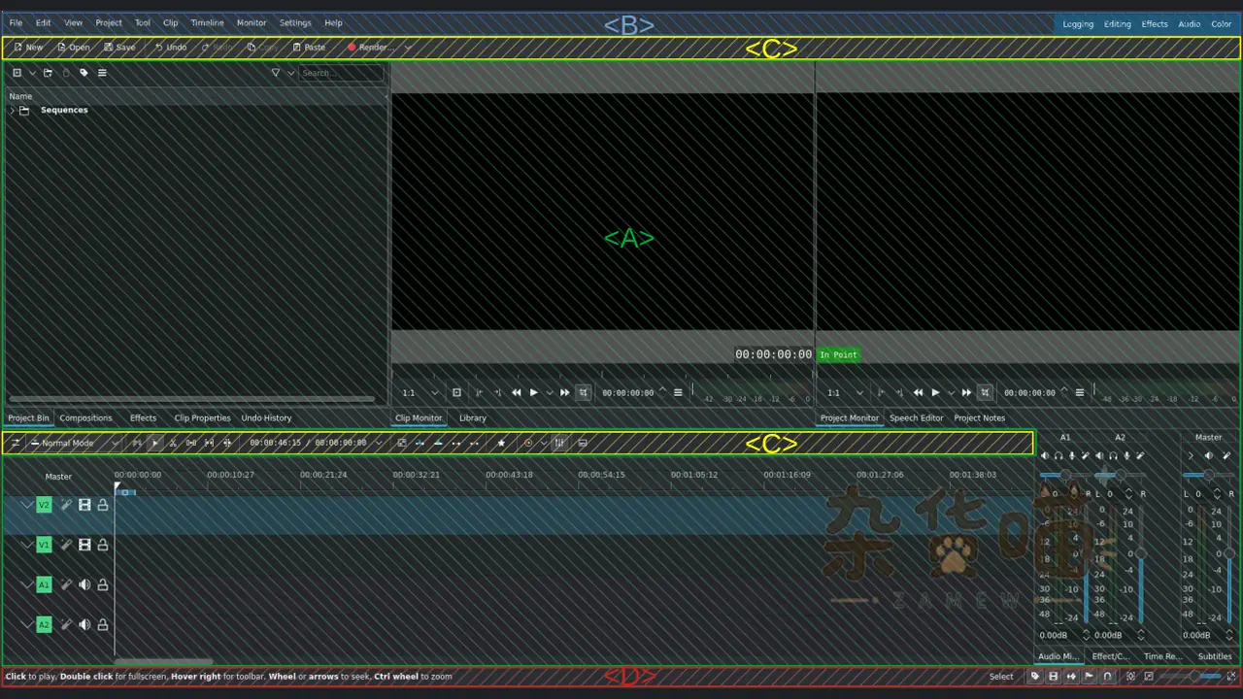
Task: Activate the selection arrow tool in timeline toolbar
Action: 154,443
